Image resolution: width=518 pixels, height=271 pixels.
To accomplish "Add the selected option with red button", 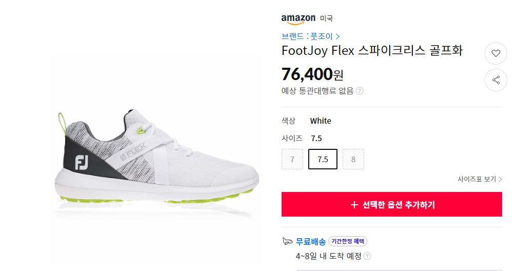I will coord(391,204).
